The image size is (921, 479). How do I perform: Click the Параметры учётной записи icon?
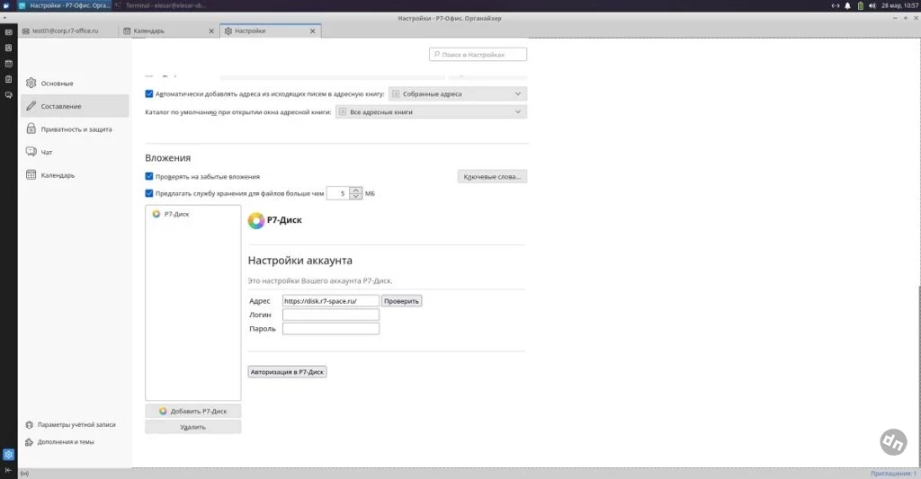(x=30, y=424)
